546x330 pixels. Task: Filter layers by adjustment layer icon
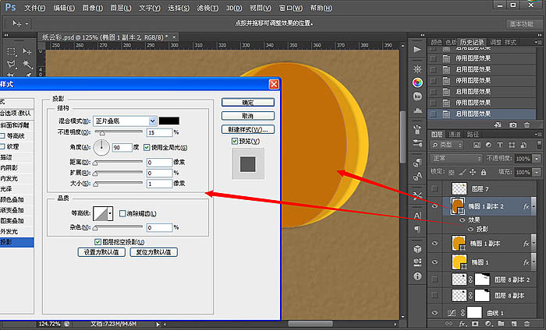coord(488,145)
